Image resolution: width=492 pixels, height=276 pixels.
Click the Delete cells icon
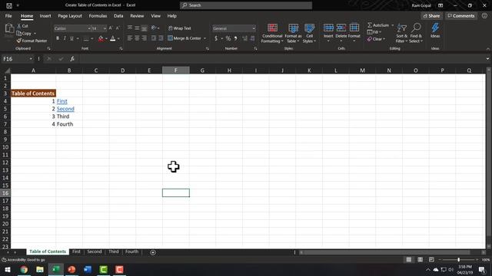pos(341,28)
